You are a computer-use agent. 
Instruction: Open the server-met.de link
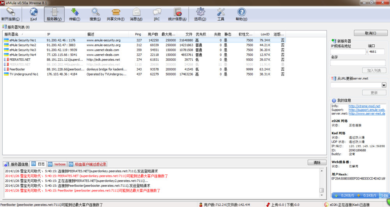367,114
